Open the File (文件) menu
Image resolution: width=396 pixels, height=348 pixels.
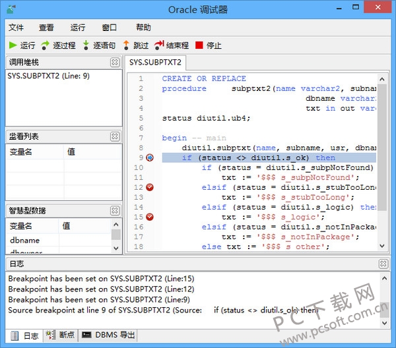[16, 27]
